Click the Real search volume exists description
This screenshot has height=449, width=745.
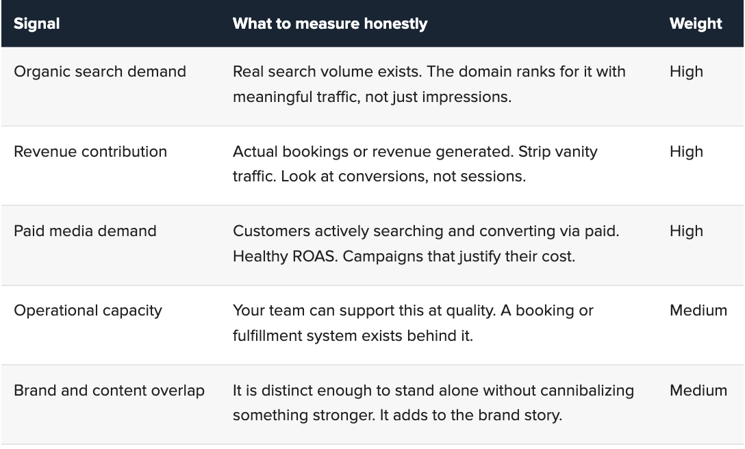click(429, 84)
